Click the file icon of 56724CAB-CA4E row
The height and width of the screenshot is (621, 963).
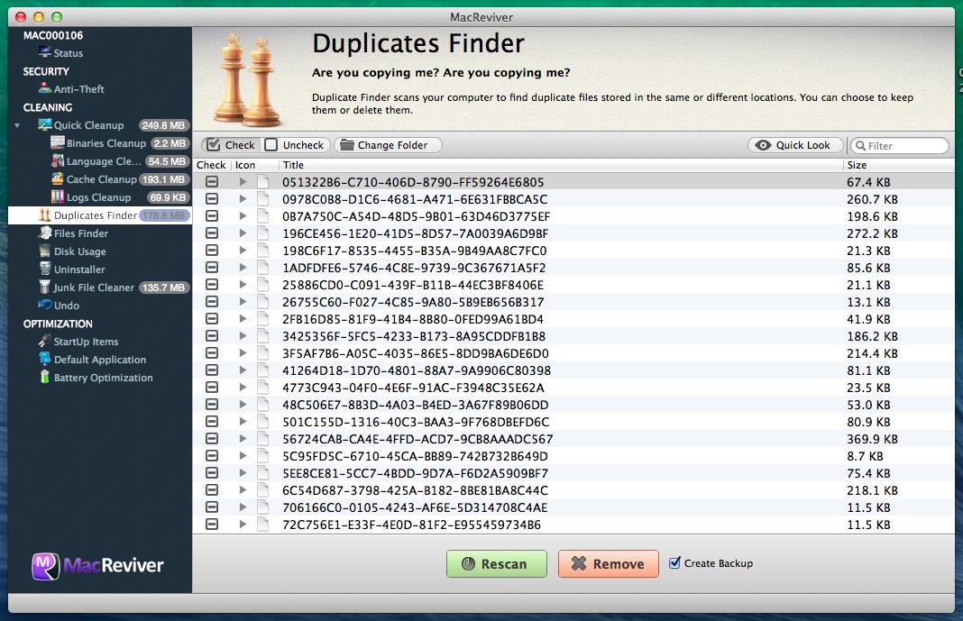[x=263, y=439]
